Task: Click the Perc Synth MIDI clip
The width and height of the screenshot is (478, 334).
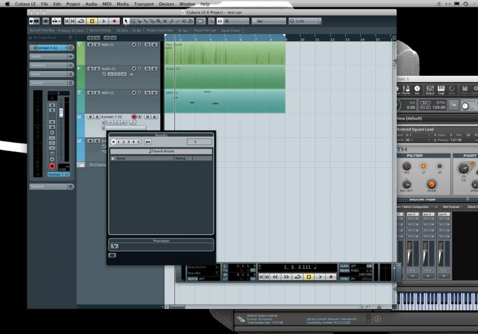Action: coord(225,53)
